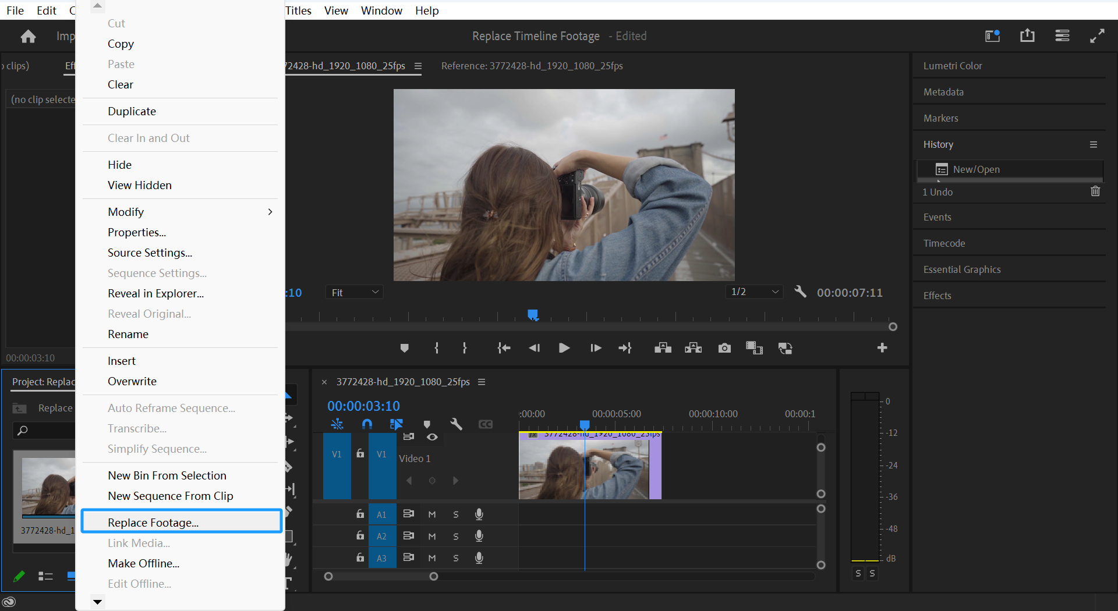Toggle sync lock on A1 track

tap(409, 514)
